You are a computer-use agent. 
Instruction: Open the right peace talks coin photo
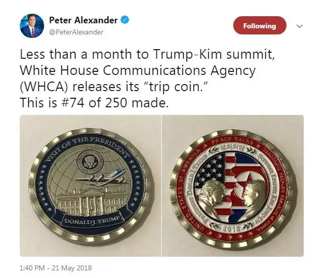click(x=233, y=186)
